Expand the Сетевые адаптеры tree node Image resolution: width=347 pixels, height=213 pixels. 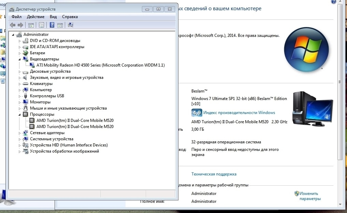pos(19,133)
